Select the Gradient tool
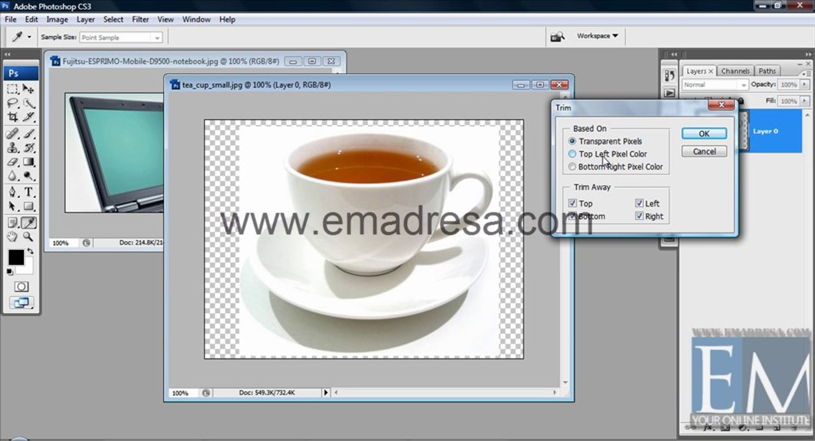Screen dimensions: 815x441 [29, 162]
